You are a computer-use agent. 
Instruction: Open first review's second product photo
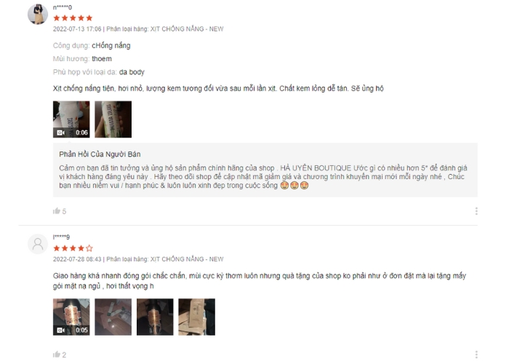[113, 119]
